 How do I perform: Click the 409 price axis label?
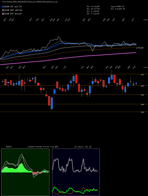(x=143, y=86)
